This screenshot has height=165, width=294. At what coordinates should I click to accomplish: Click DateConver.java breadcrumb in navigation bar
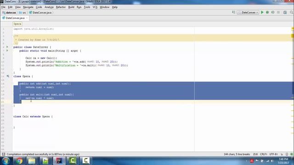(40, 12)
